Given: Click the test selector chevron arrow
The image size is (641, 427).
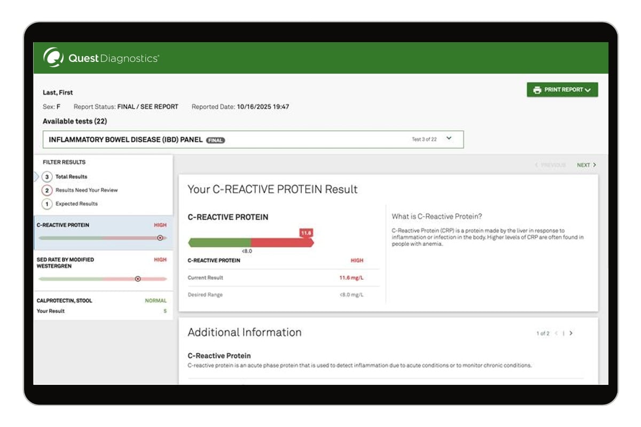Looking at the screenshot, I should [x=449, y=138].
